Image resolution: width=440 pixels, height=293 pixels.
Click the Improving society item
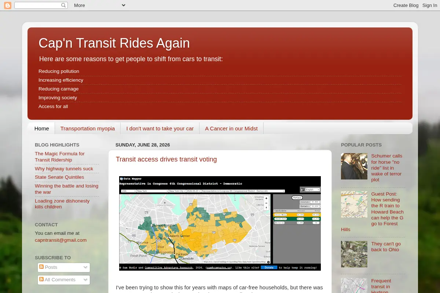pos(58,97)
